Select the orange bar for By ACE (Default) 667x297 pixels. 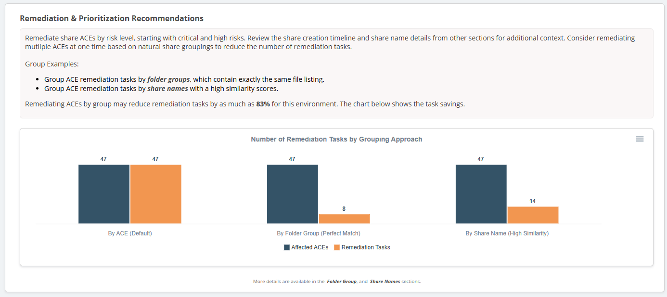[155, 194]
